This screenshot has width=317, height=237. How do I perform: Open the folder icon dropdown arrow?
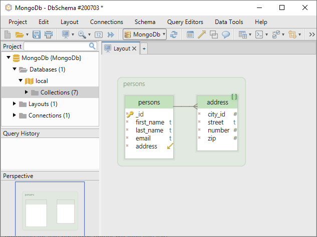click(27, 34)
